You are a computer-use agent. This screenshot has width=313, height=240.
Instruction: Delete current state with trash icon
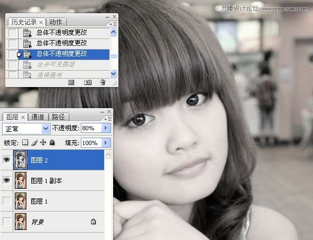coord(103,82)
